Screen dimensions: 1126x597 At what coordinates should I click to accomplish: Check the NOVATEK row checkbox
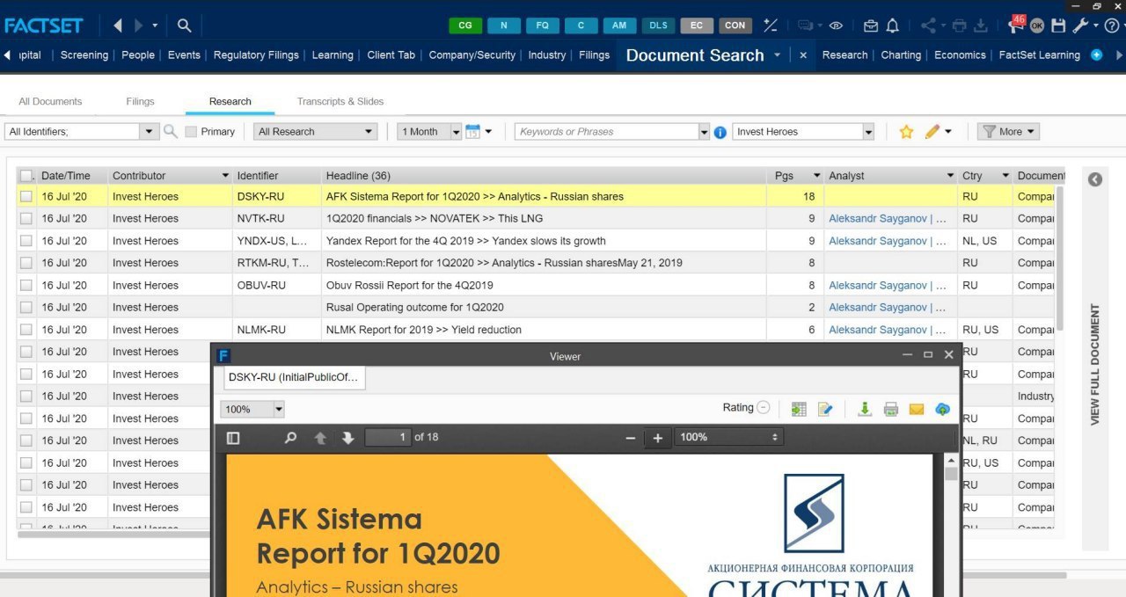tap(26, 219)
